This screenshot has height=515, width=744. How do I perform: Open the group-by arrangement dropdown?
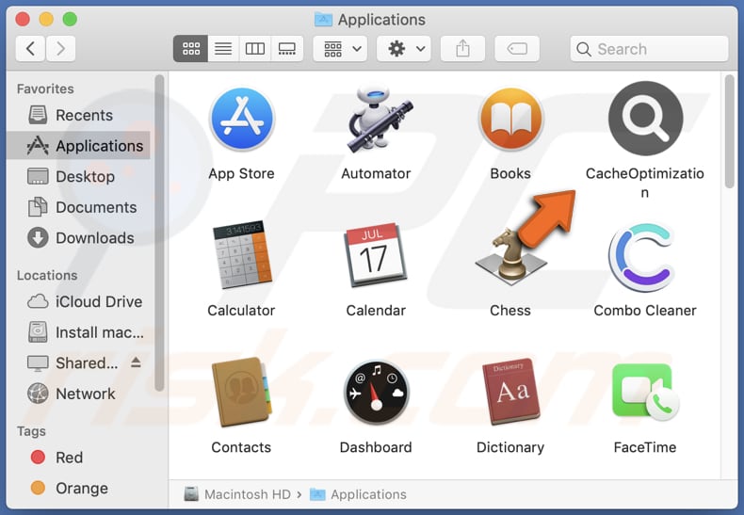[x=340, y=48]
